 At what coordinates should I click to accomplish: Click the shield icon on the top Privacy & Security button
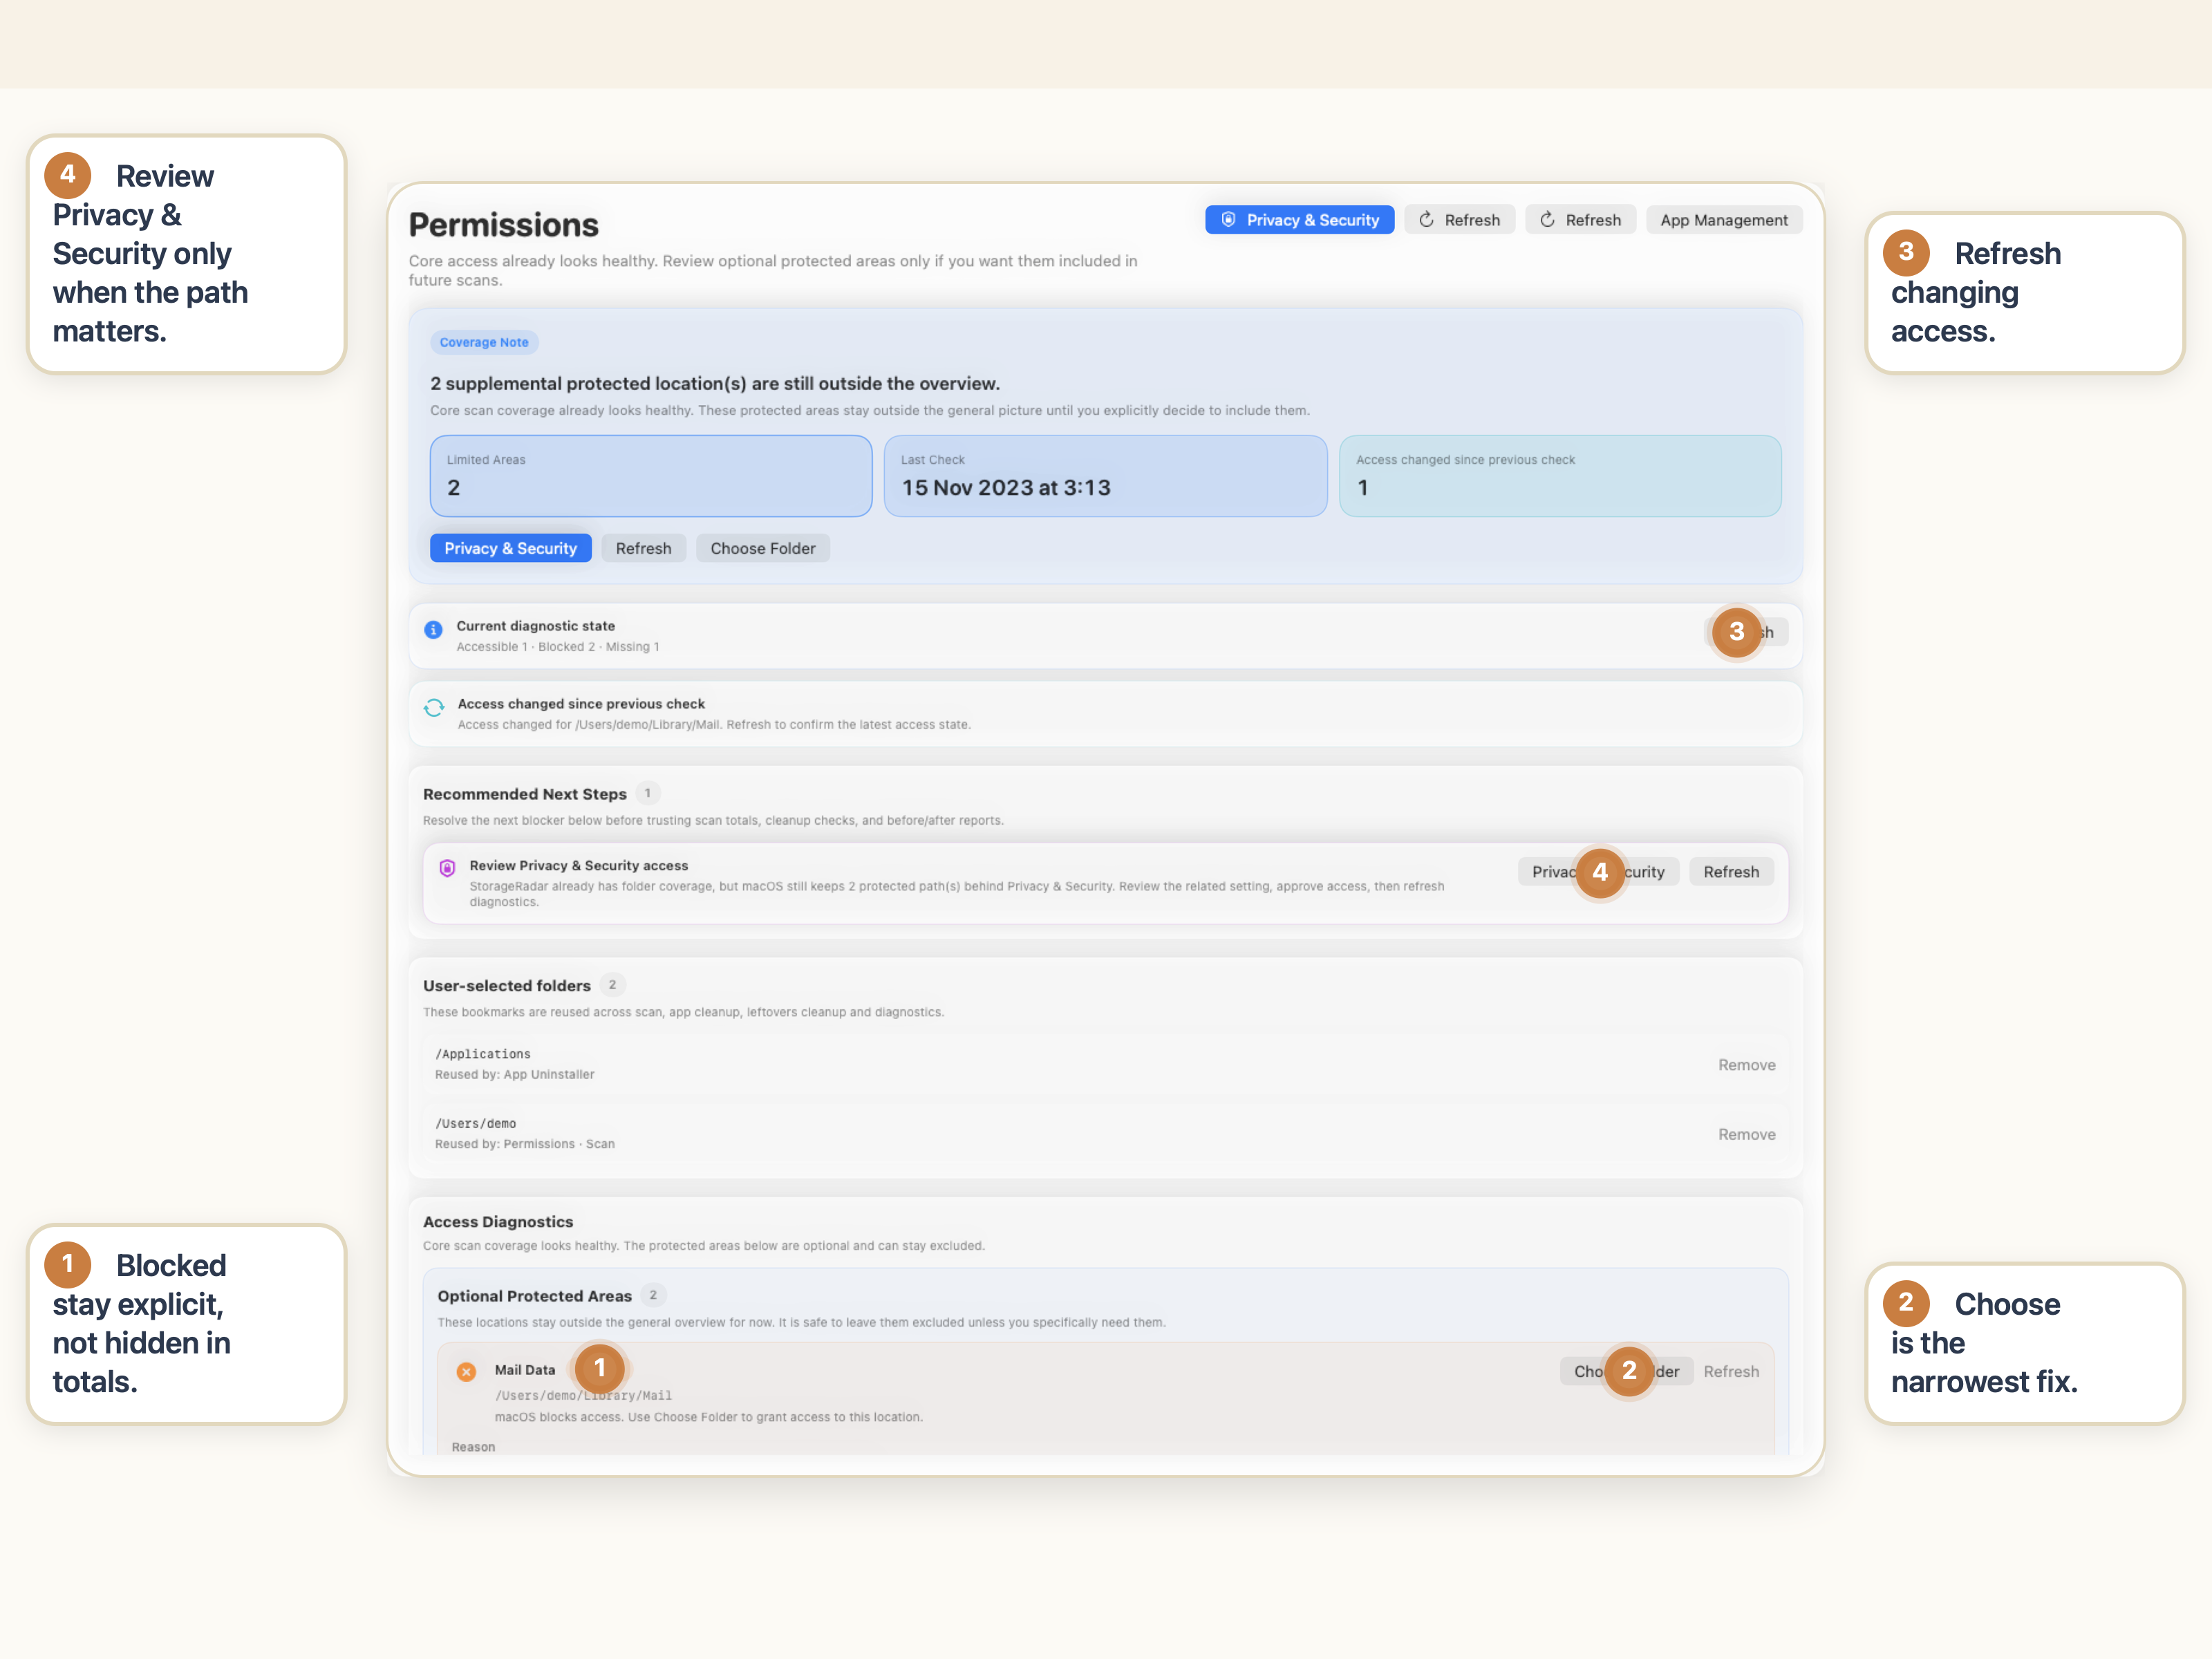(1229, 219)
